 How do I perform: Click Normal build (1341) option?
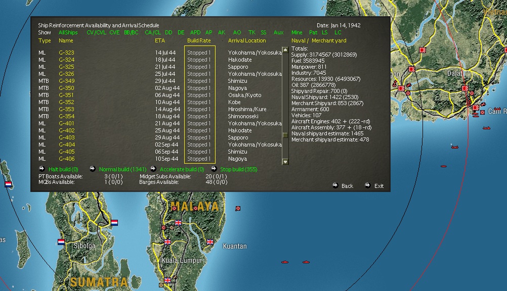pos(122,169)
